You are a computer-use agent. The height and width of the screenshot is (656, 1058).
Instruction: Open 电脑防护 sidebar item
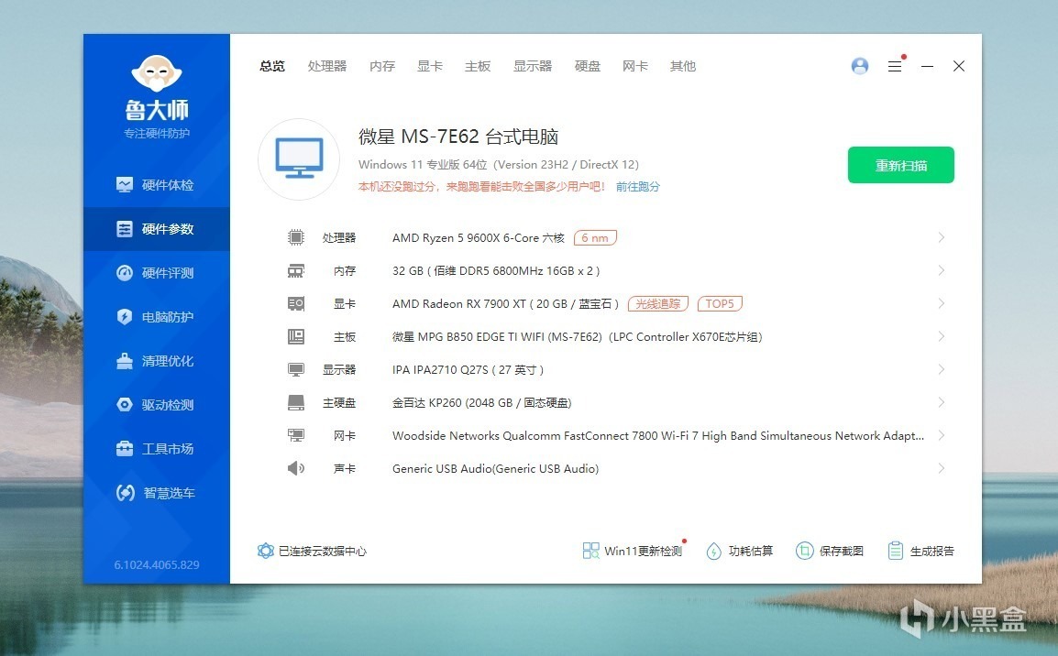tap(156, 317)
